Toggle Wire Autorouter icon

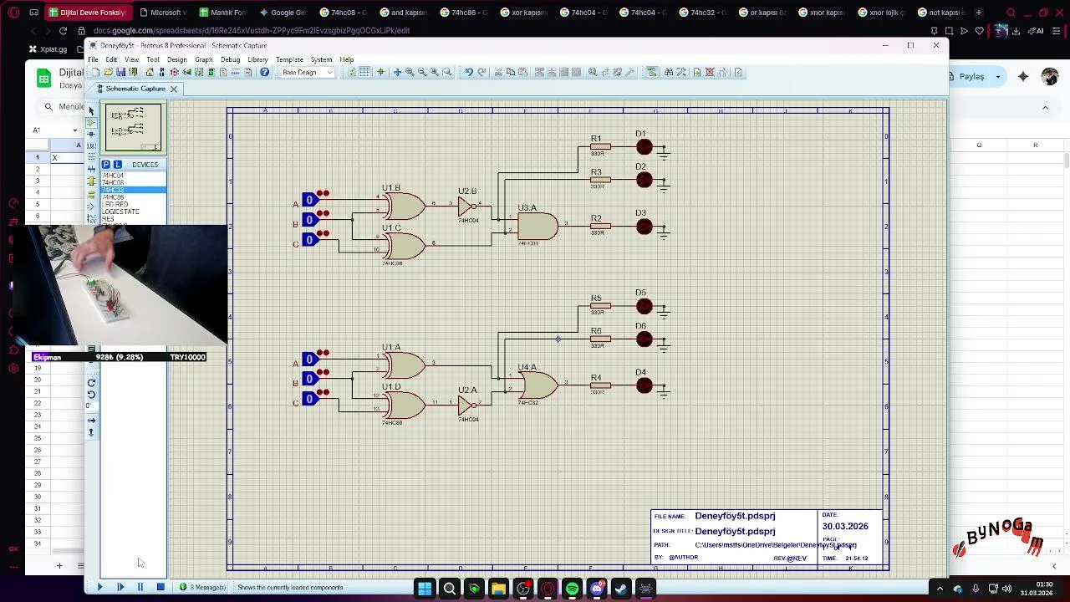pos(652,72)
